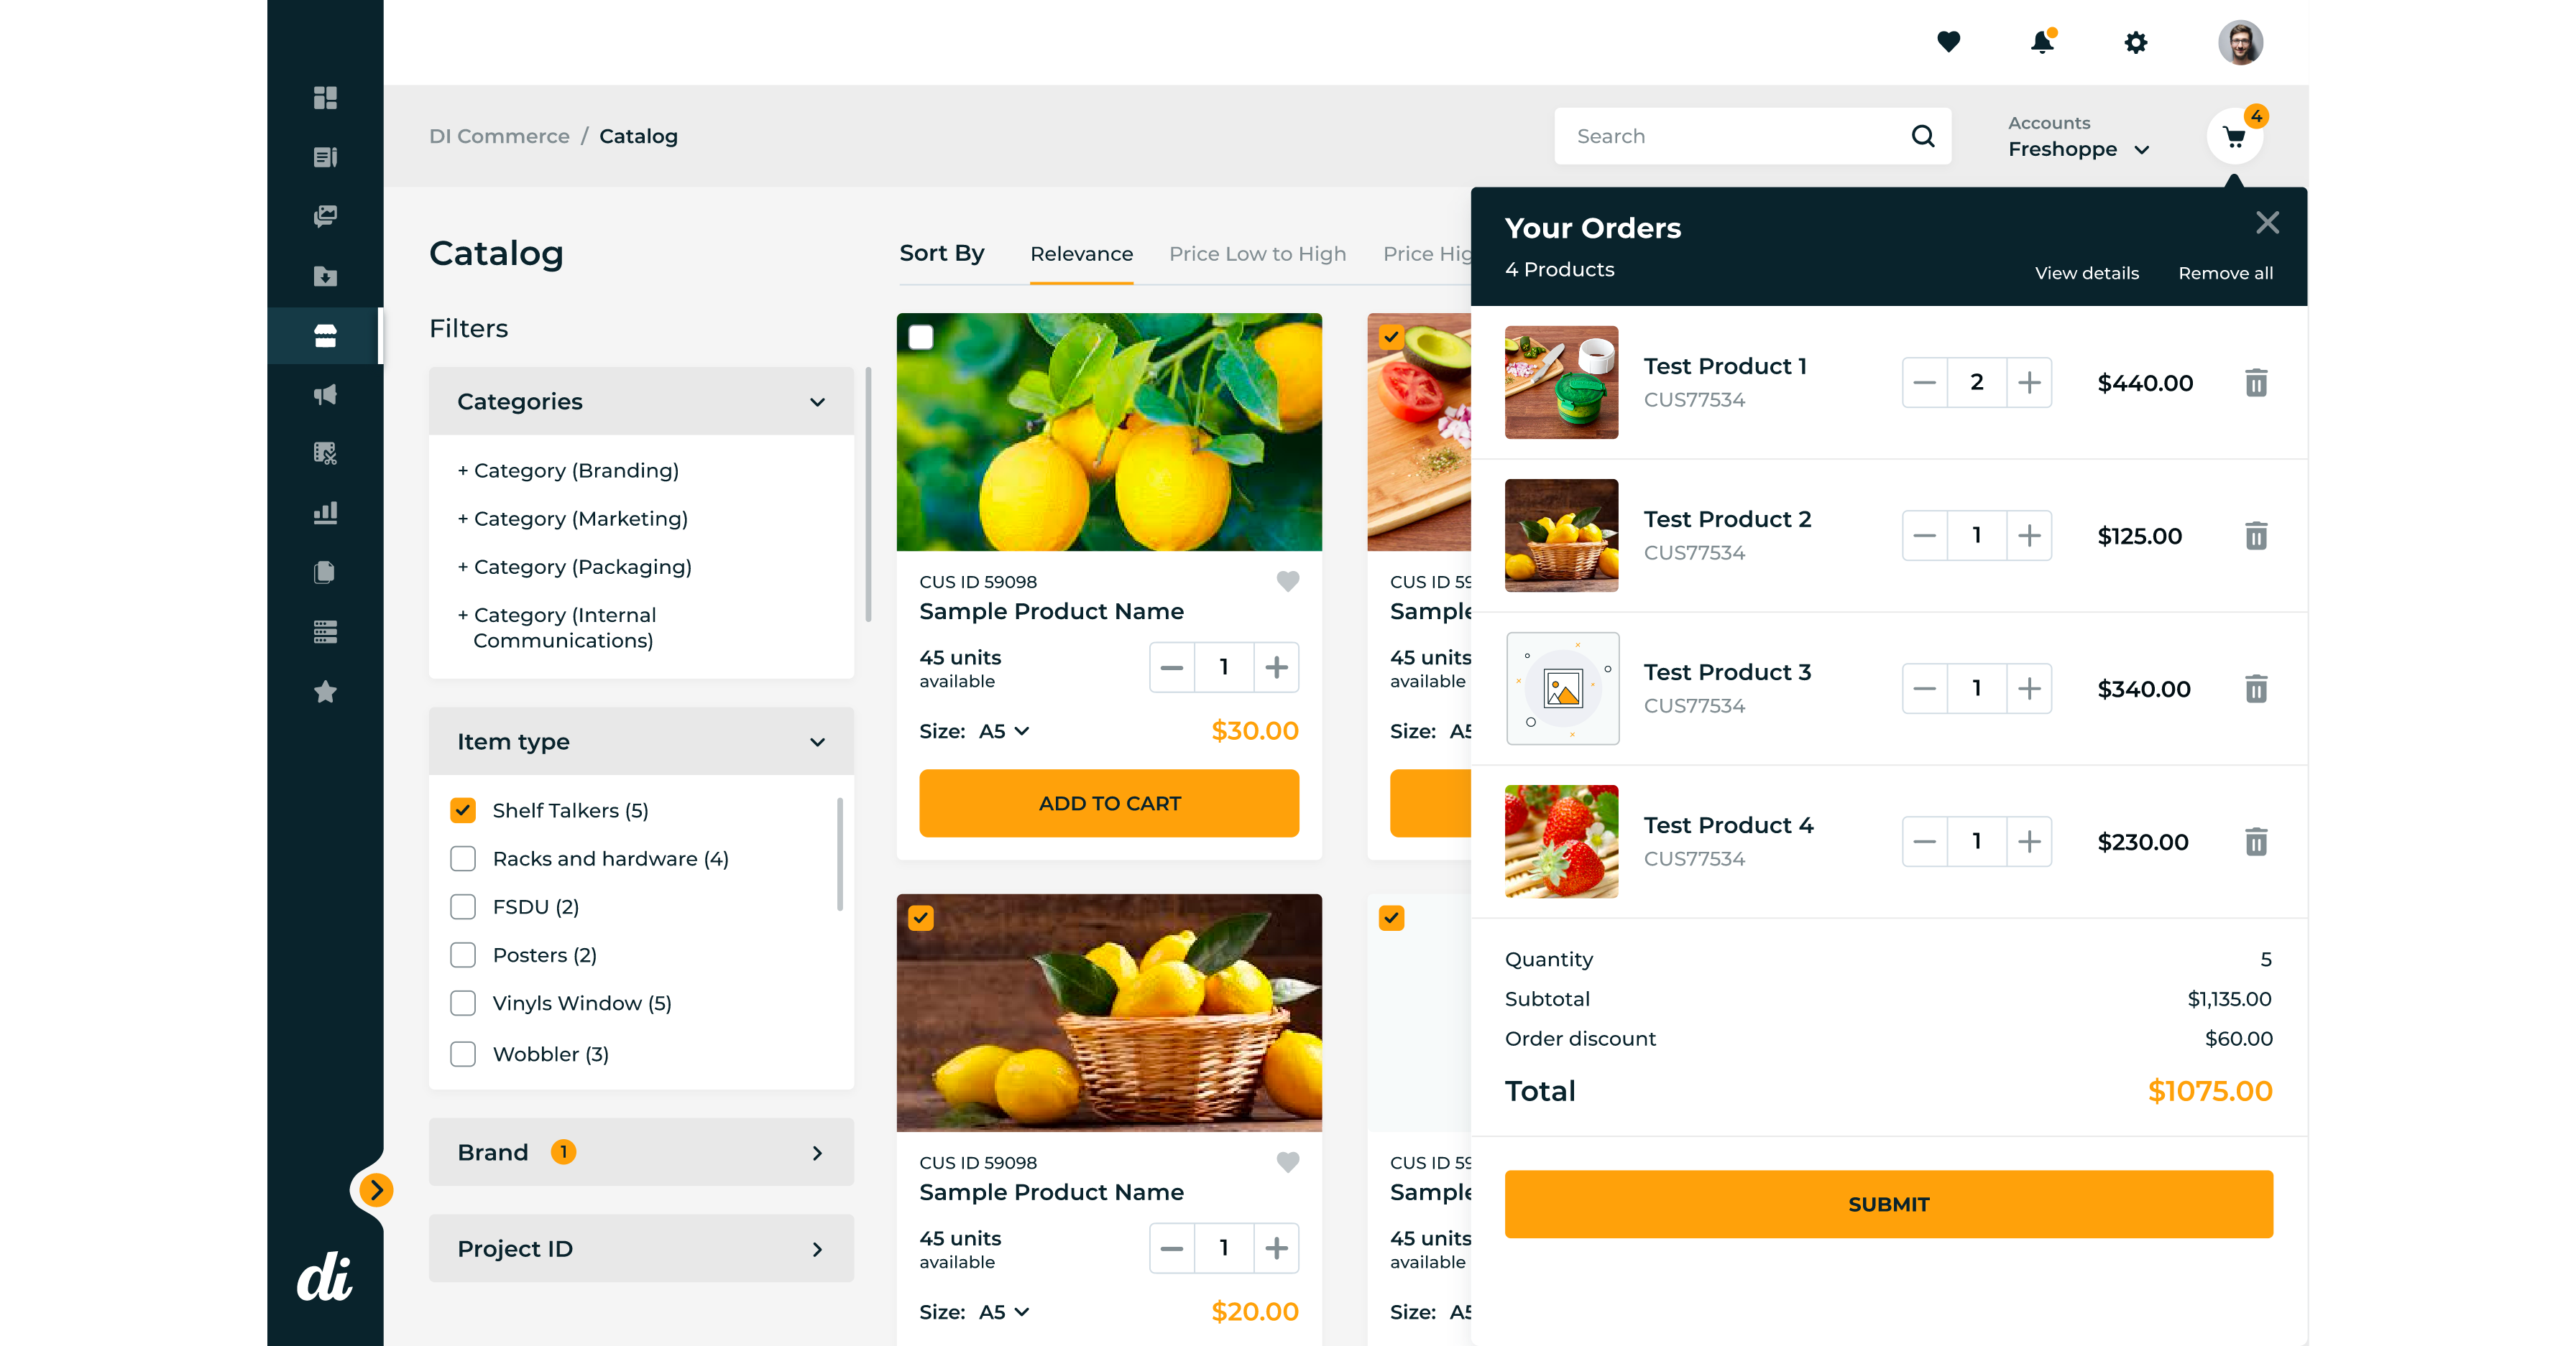
Task: Check the Vinyls Window (5) filter
Action: point(463,1003)
